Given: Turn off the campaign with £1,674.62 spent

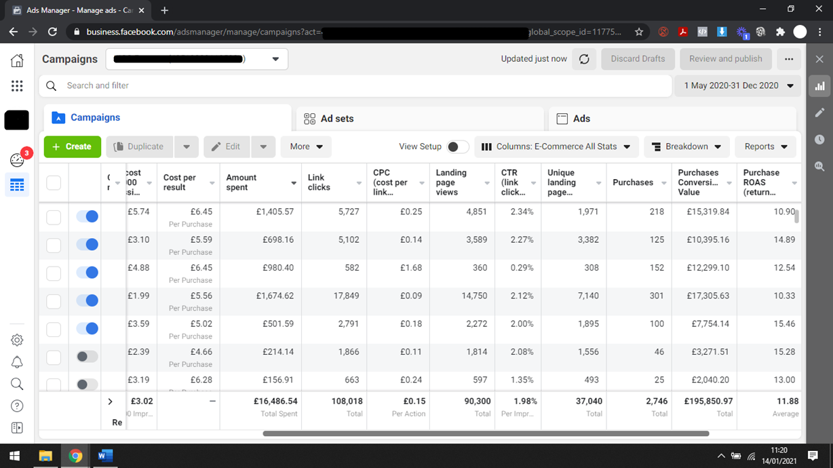Looking at the screenshot, I should point(88,300).
